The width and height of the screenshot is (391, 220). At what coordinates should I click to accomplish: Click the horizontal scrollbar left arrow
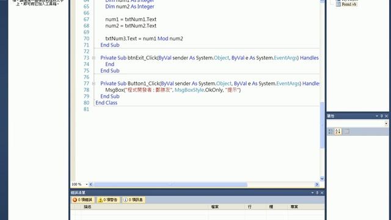coord(91,185)
